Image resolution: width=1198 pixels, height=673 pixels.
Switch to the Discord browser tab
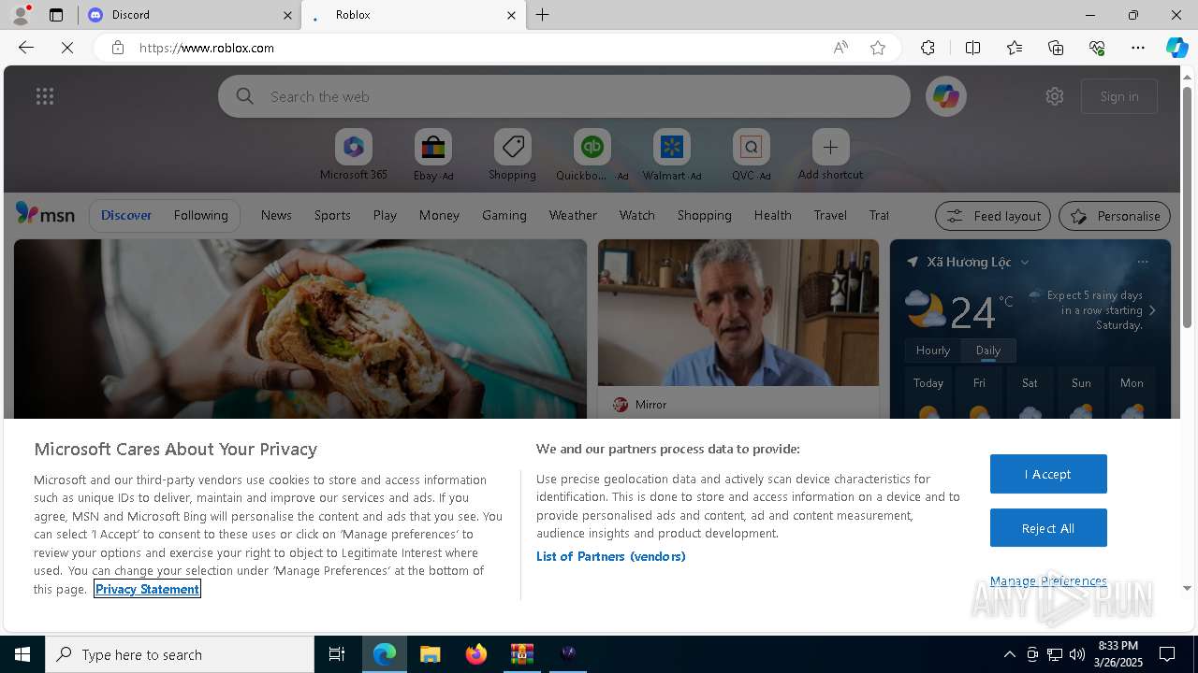(190, 15)
